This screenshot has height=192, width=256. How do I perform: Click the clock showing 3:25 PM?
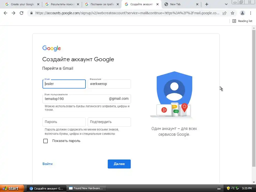247,188
